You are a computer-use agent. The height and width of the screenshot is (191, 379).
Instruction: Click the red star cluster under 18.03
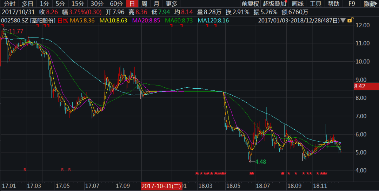point(211,173)
